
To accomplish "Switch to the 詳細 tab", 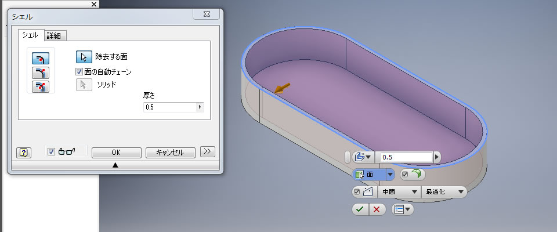I will pyautogui.click(x=54, y=36).
